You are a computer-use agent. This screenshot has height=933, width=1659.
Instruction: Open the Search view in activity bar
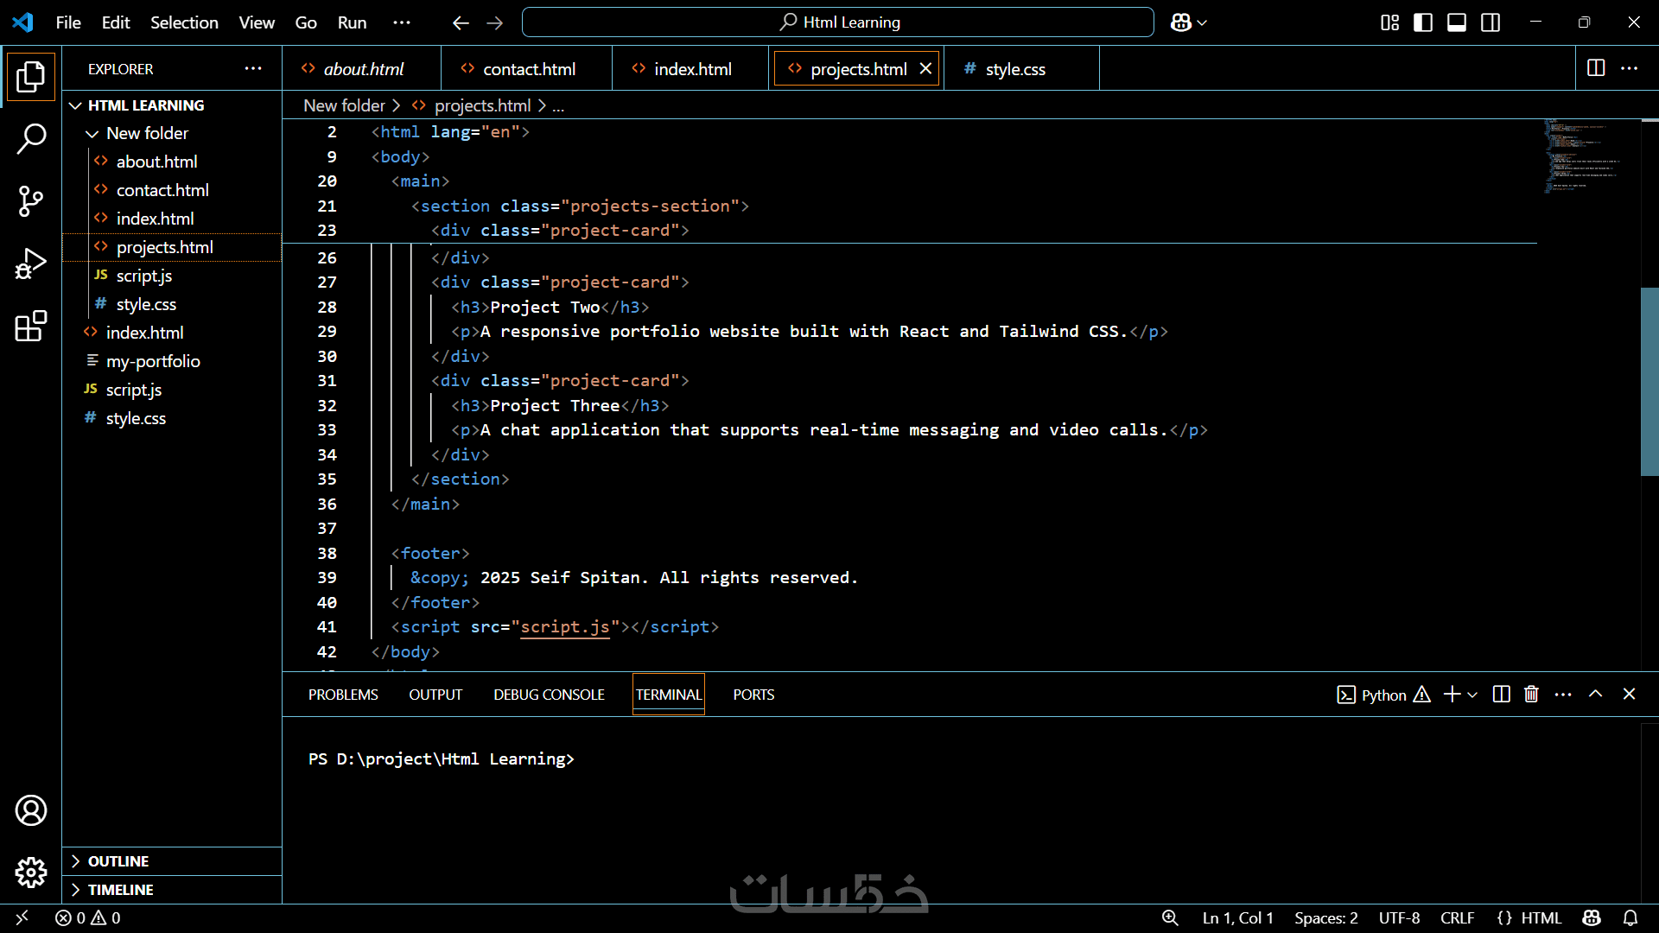coord(31,138)
